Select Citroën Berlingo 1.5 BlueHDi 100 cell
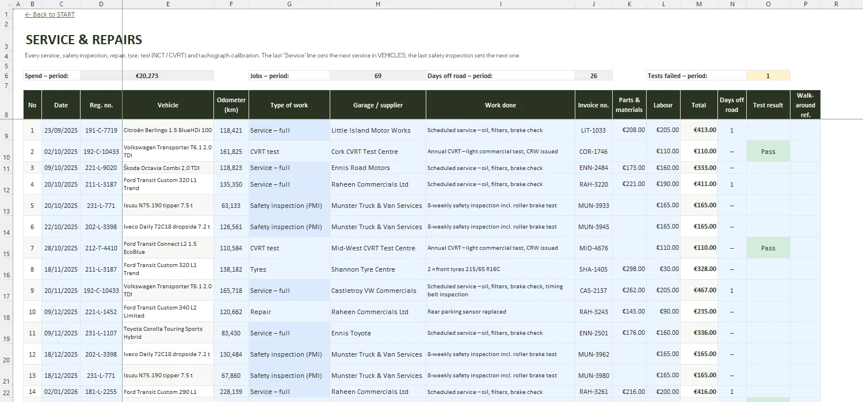863x402 pixels. pos(168,130)
